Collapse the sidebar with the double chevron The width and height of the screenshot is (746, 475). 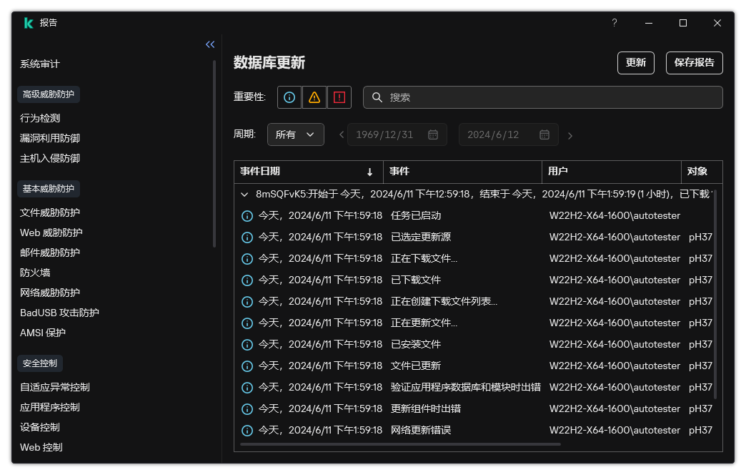click(x=209, y=44)
